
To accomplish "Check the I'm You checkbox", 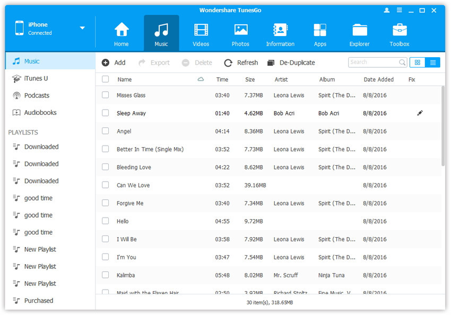I will pyautogui.click(x=105, y=257).
